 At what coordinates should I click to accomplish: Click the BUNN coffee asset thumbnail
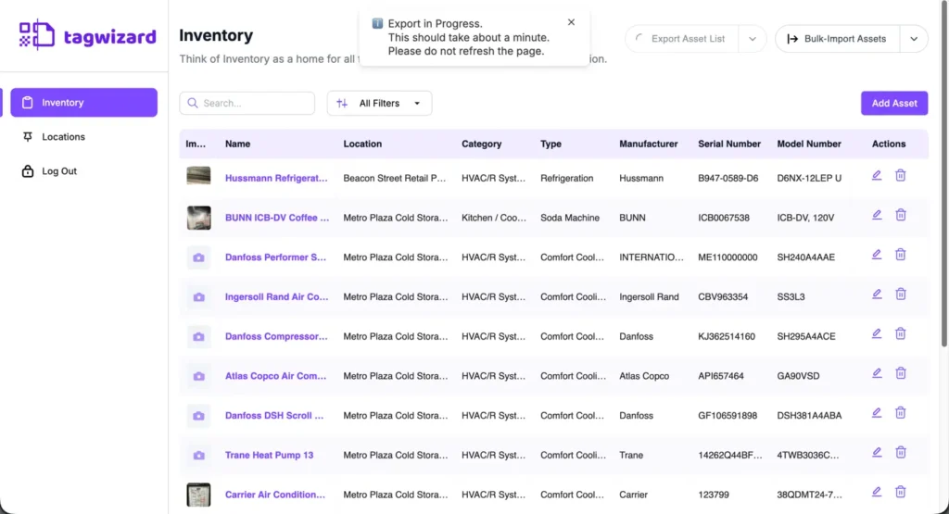(198, 218)
